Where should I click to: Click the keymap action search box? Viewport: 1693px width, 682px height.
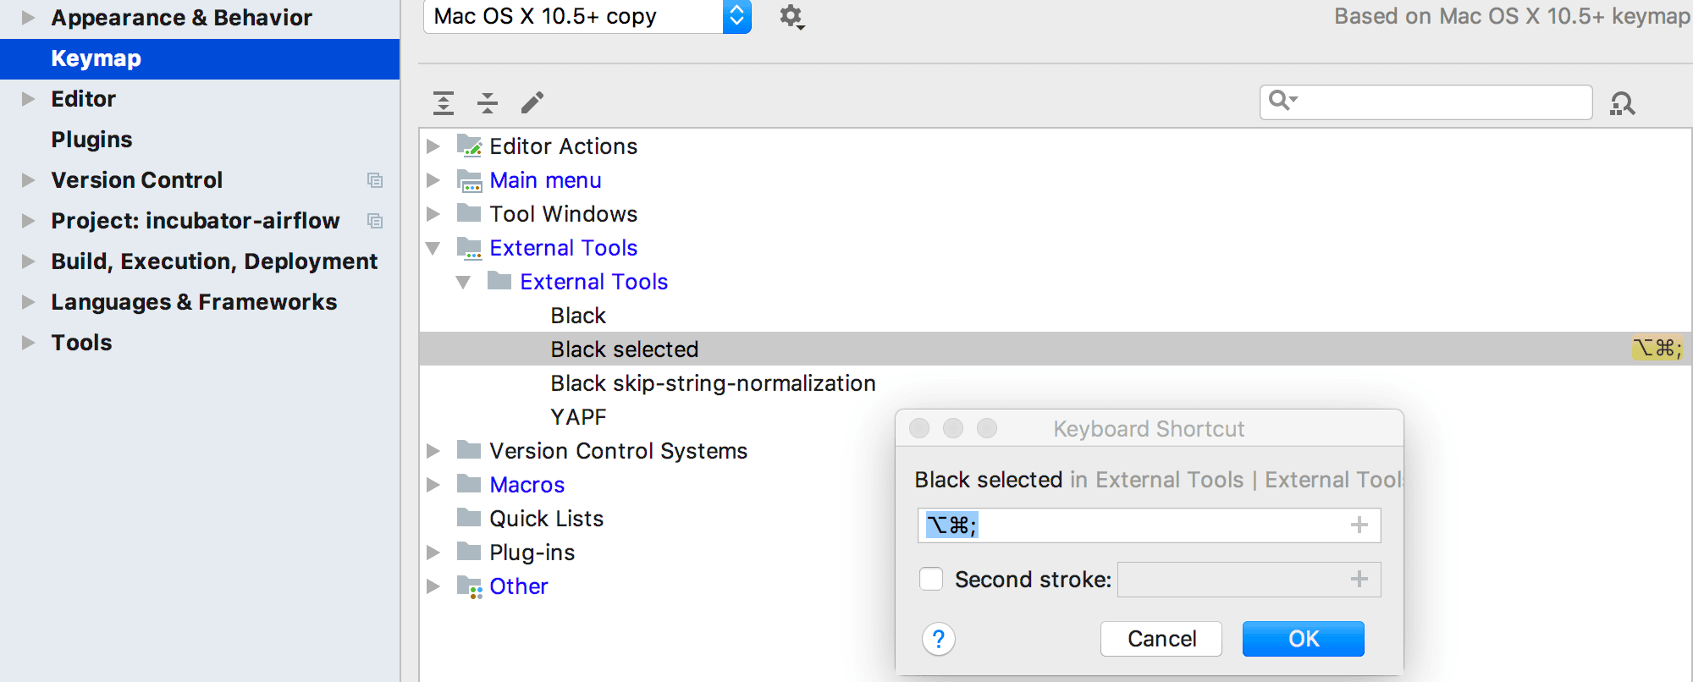coord(1426,102)
